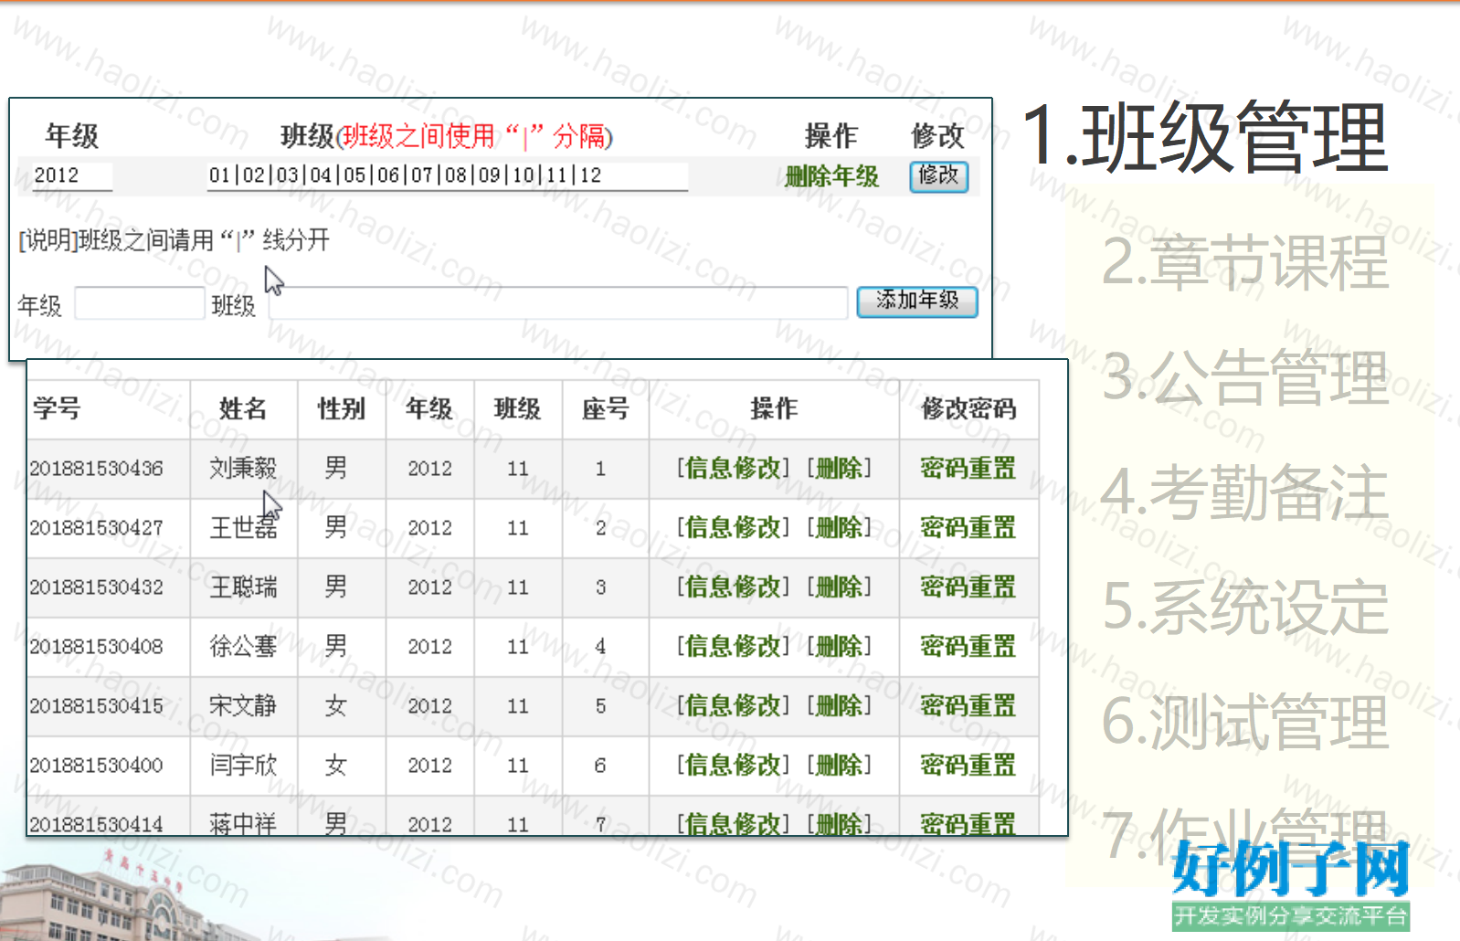Click the name 闫宇欣
The width and height of the screenshot is (1460, 941).
(x=243, y=765)
